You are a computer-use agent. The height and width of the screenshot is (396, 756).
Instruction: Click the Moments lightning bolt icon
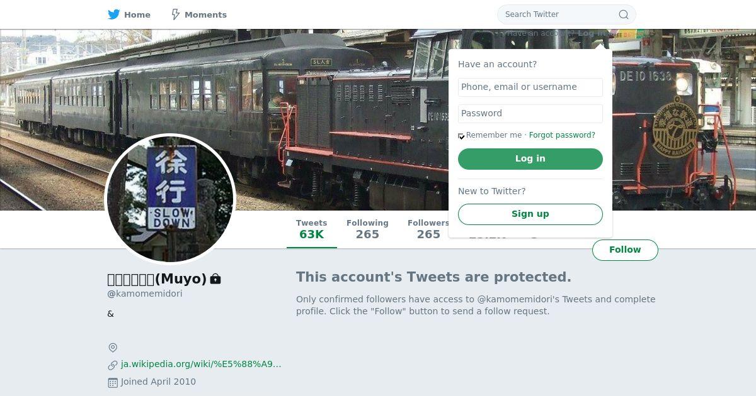176,14
